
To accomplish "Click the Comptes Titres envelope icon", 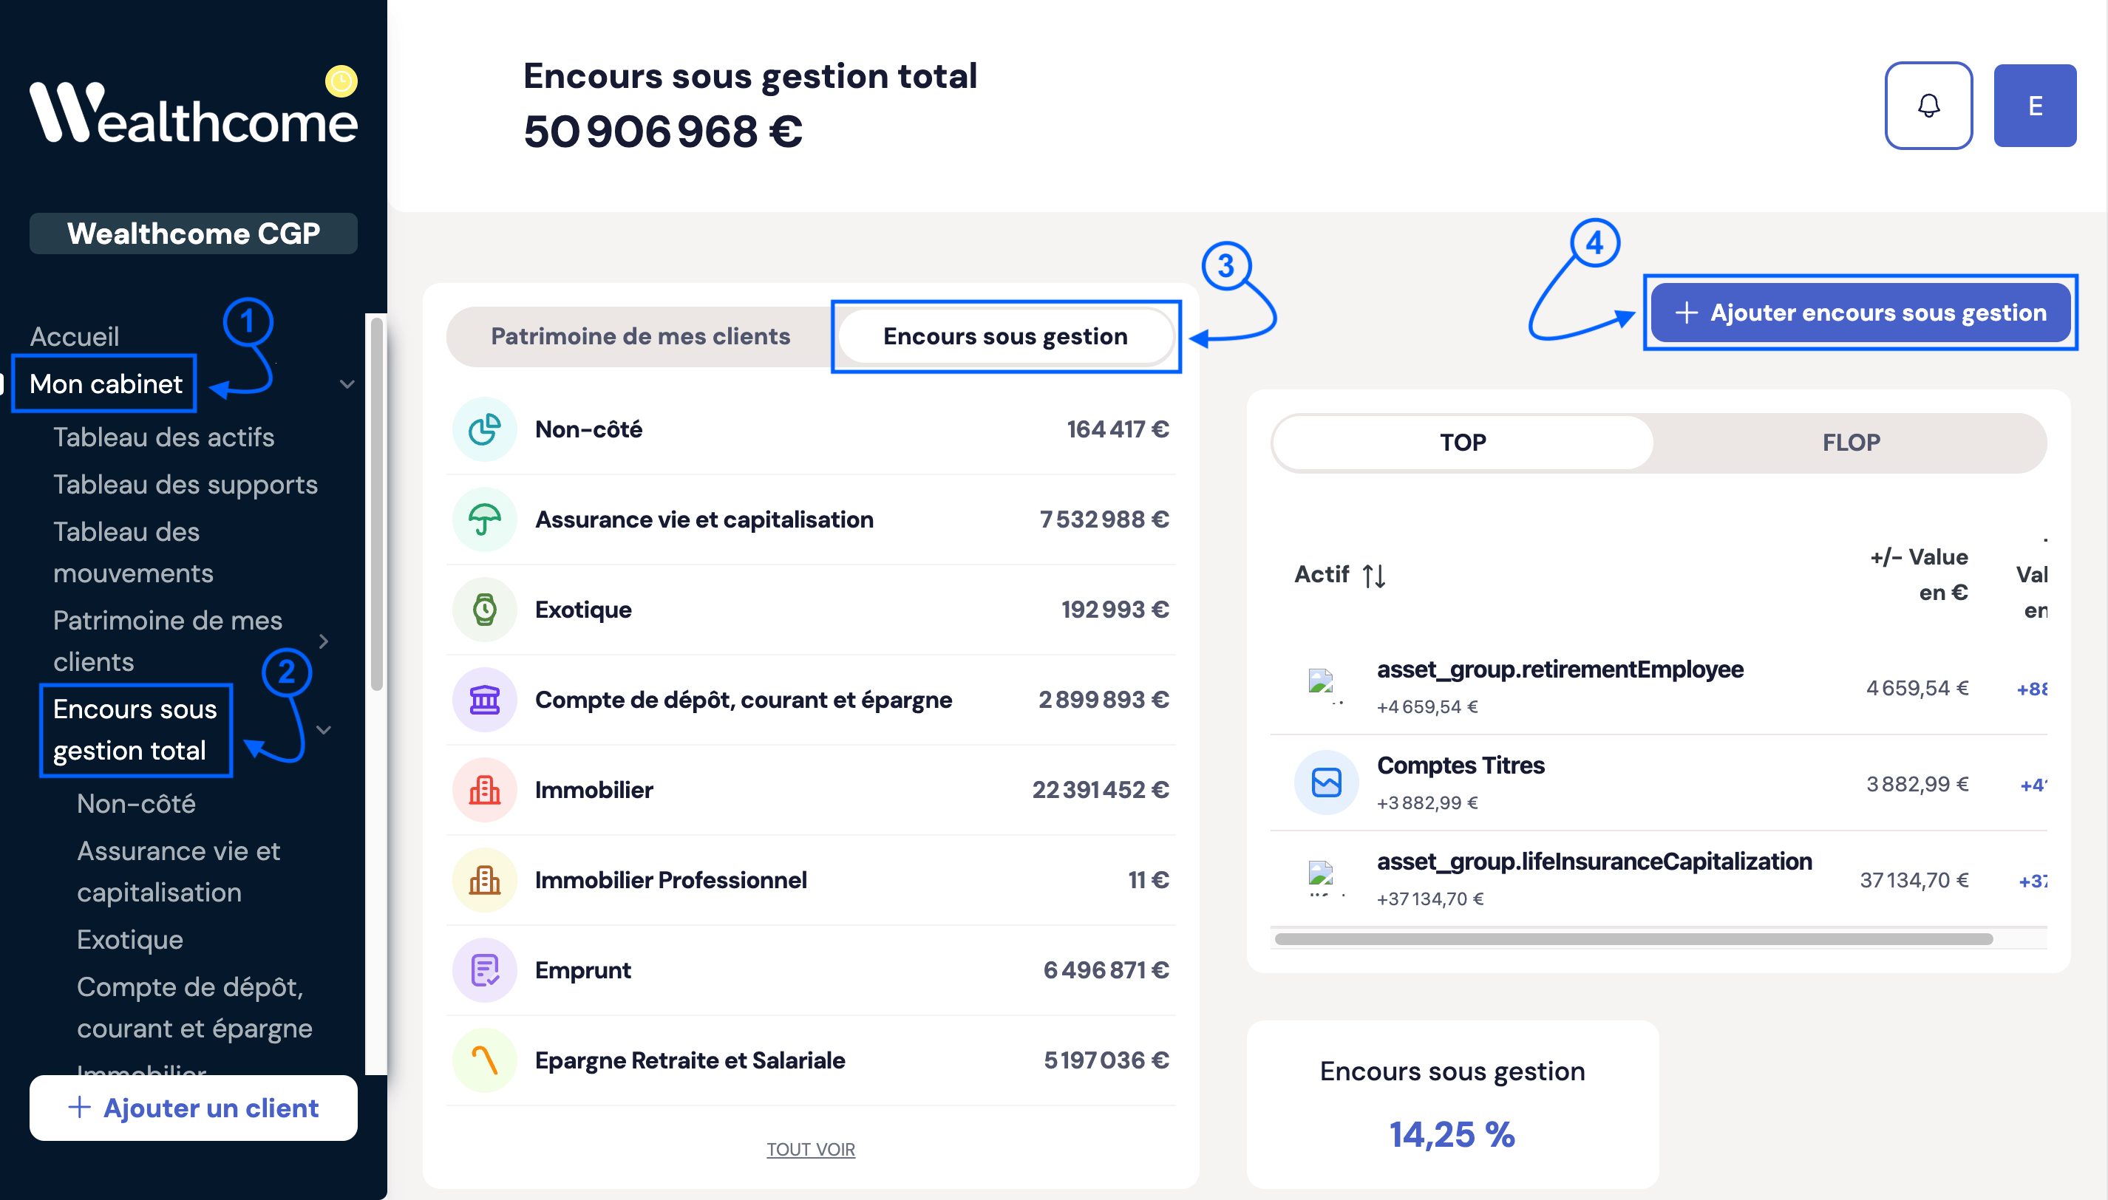I will point(1326,782).
